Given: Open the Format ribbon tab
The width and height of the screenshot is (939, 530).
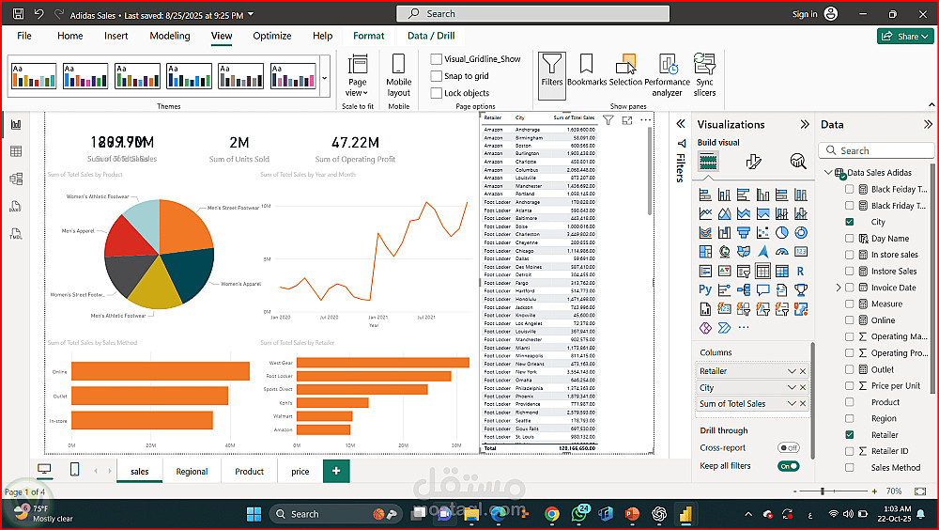Looking at the screenshot, I should tap(368, 36).
